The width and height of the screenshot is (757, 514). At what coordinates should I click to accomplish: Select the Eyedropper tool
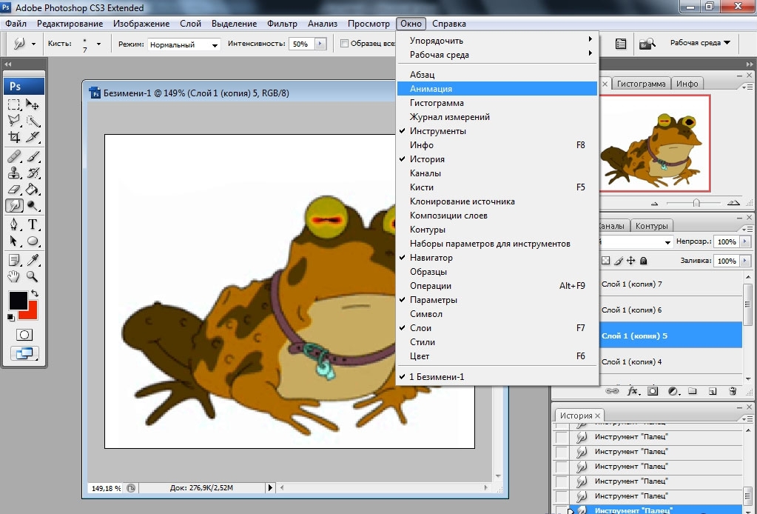pos(33,261)
